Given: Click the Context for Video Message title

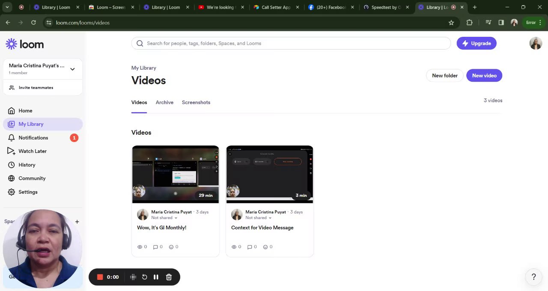Looking at the screenshot, I should click(262, 228).
